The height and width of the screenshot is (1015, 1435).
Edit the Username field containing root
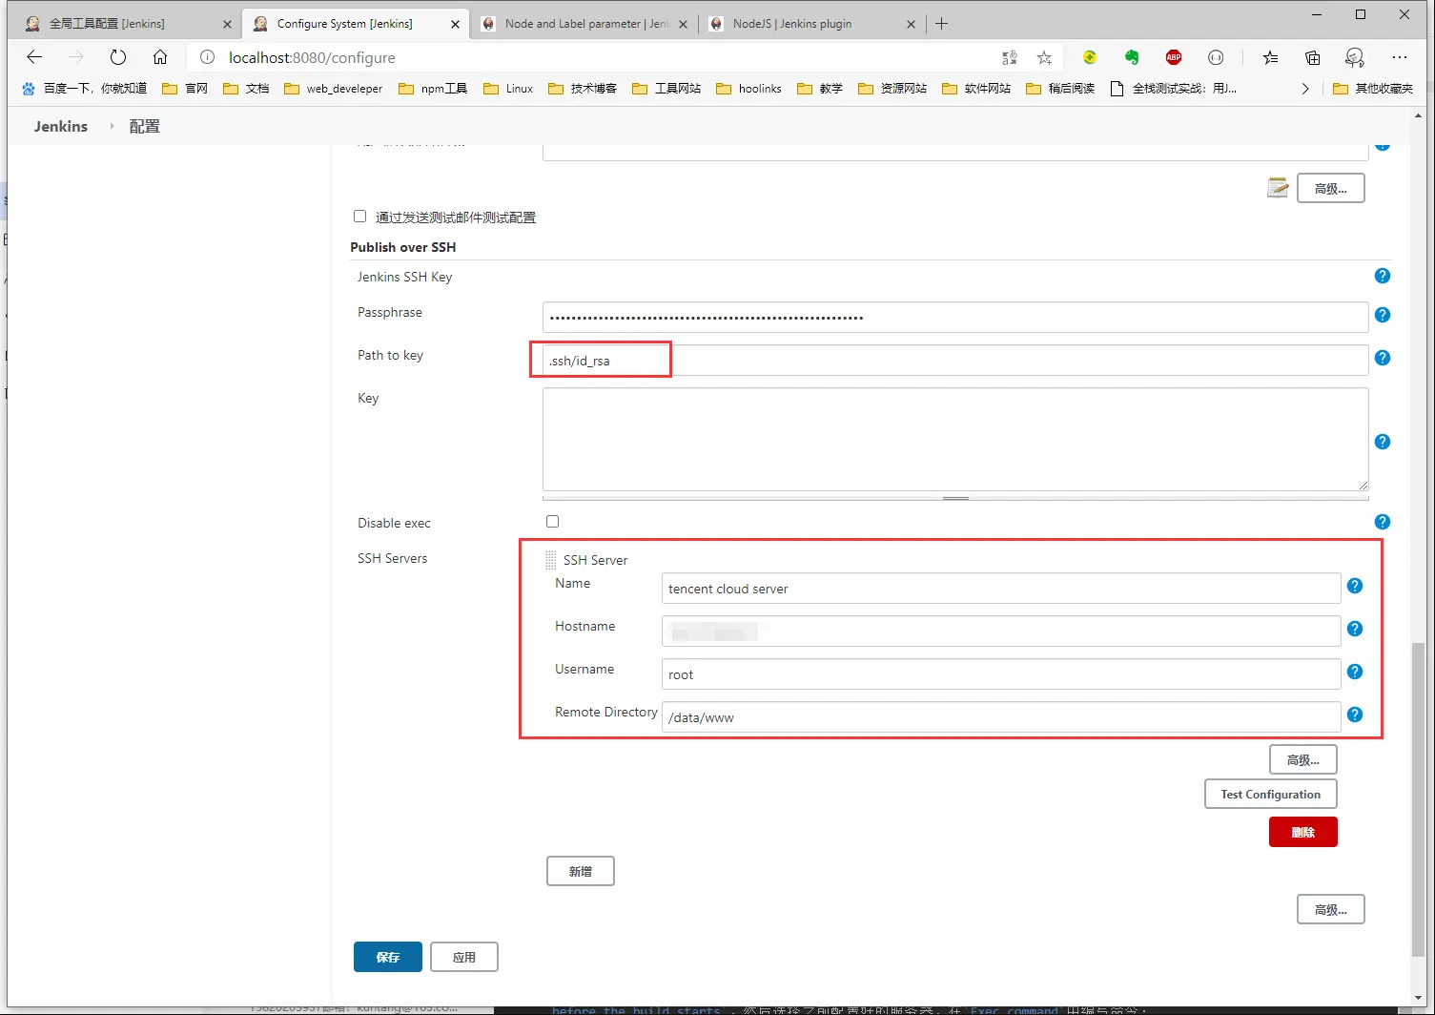pos(1001,674)
